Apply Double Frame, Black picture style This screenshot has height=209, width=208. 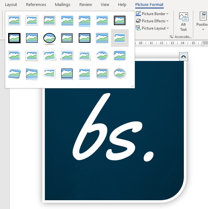click(x=120, y=20)
